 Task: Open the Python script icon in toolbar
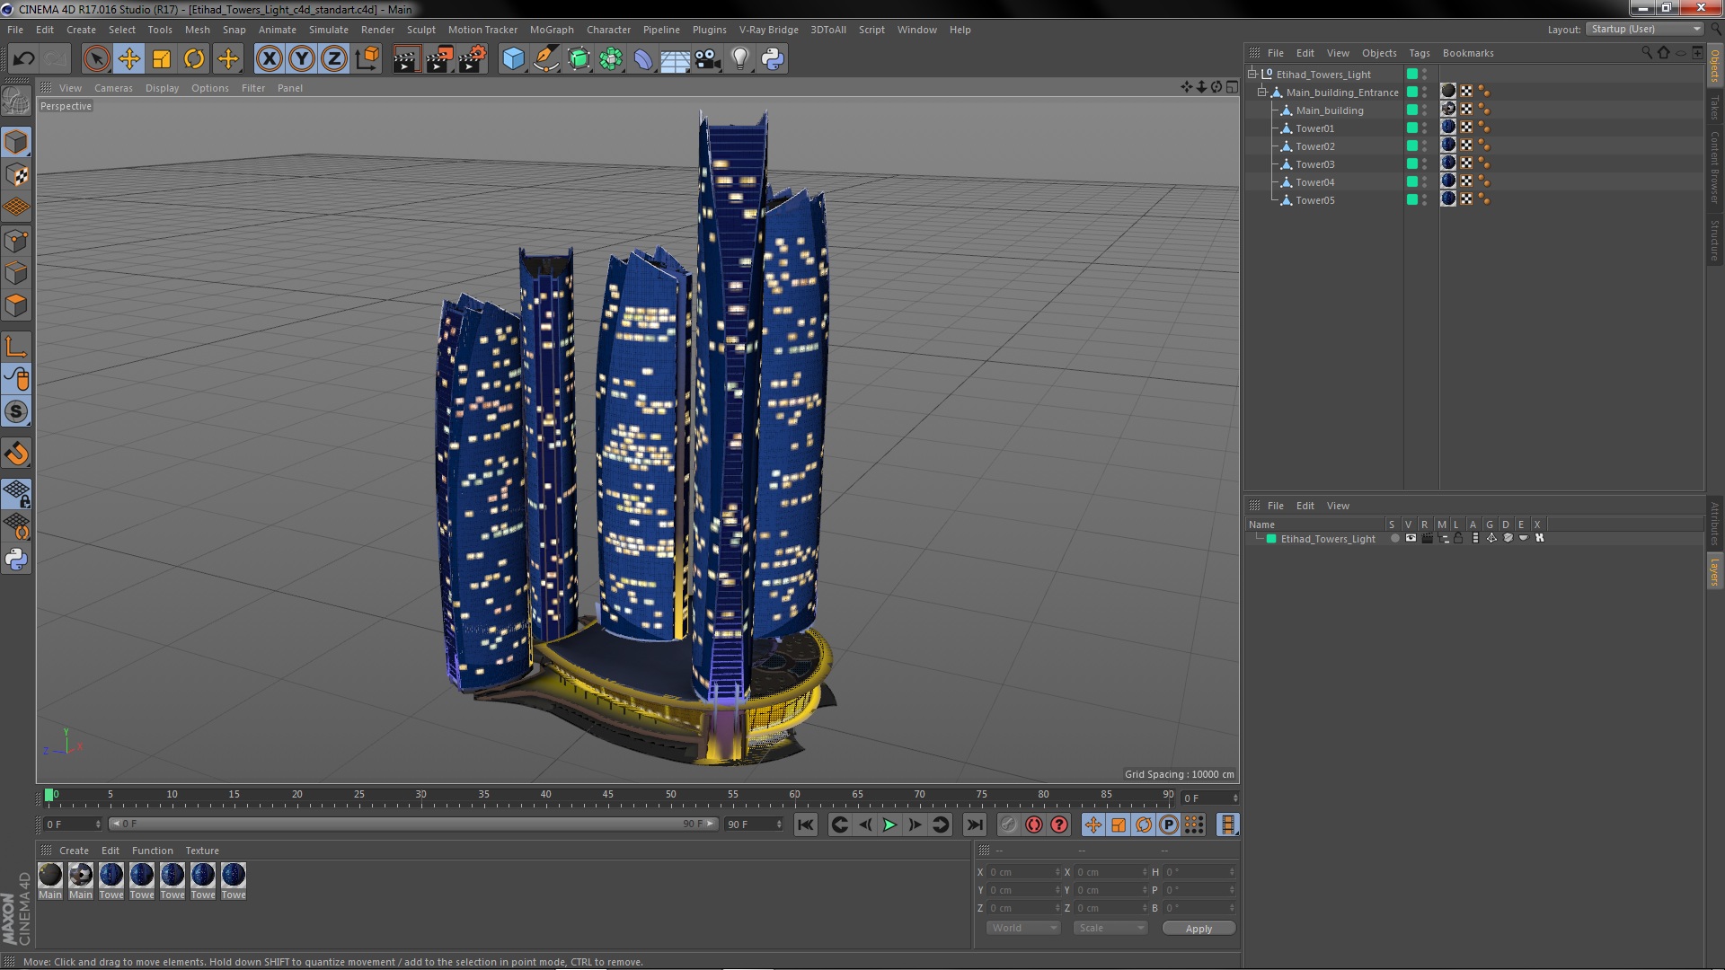click(773, 59)
